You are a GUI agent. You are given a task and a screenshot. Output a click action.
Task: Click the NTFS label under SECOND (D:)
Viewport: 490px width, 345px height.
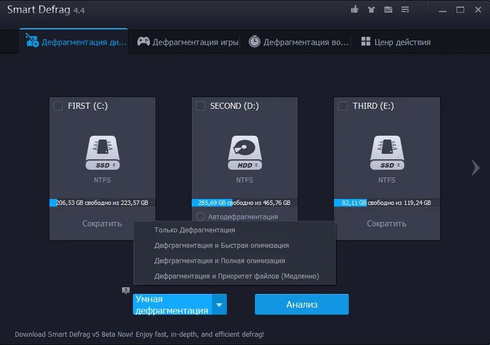click(244, 180)
